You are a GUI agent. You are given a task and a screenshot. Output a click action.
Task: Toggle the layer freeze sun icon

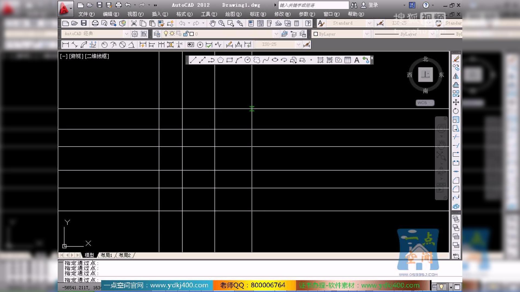(172, 34)
